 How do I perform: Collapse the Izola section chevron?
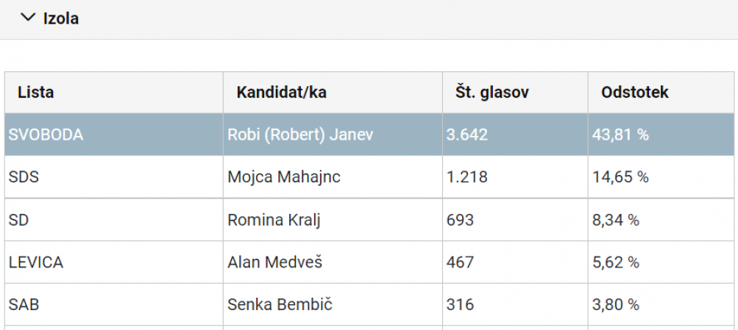click(29, 18)
